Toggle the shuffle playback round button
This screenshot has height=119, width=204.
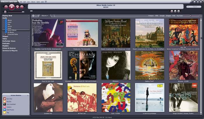tap(175, 11)
